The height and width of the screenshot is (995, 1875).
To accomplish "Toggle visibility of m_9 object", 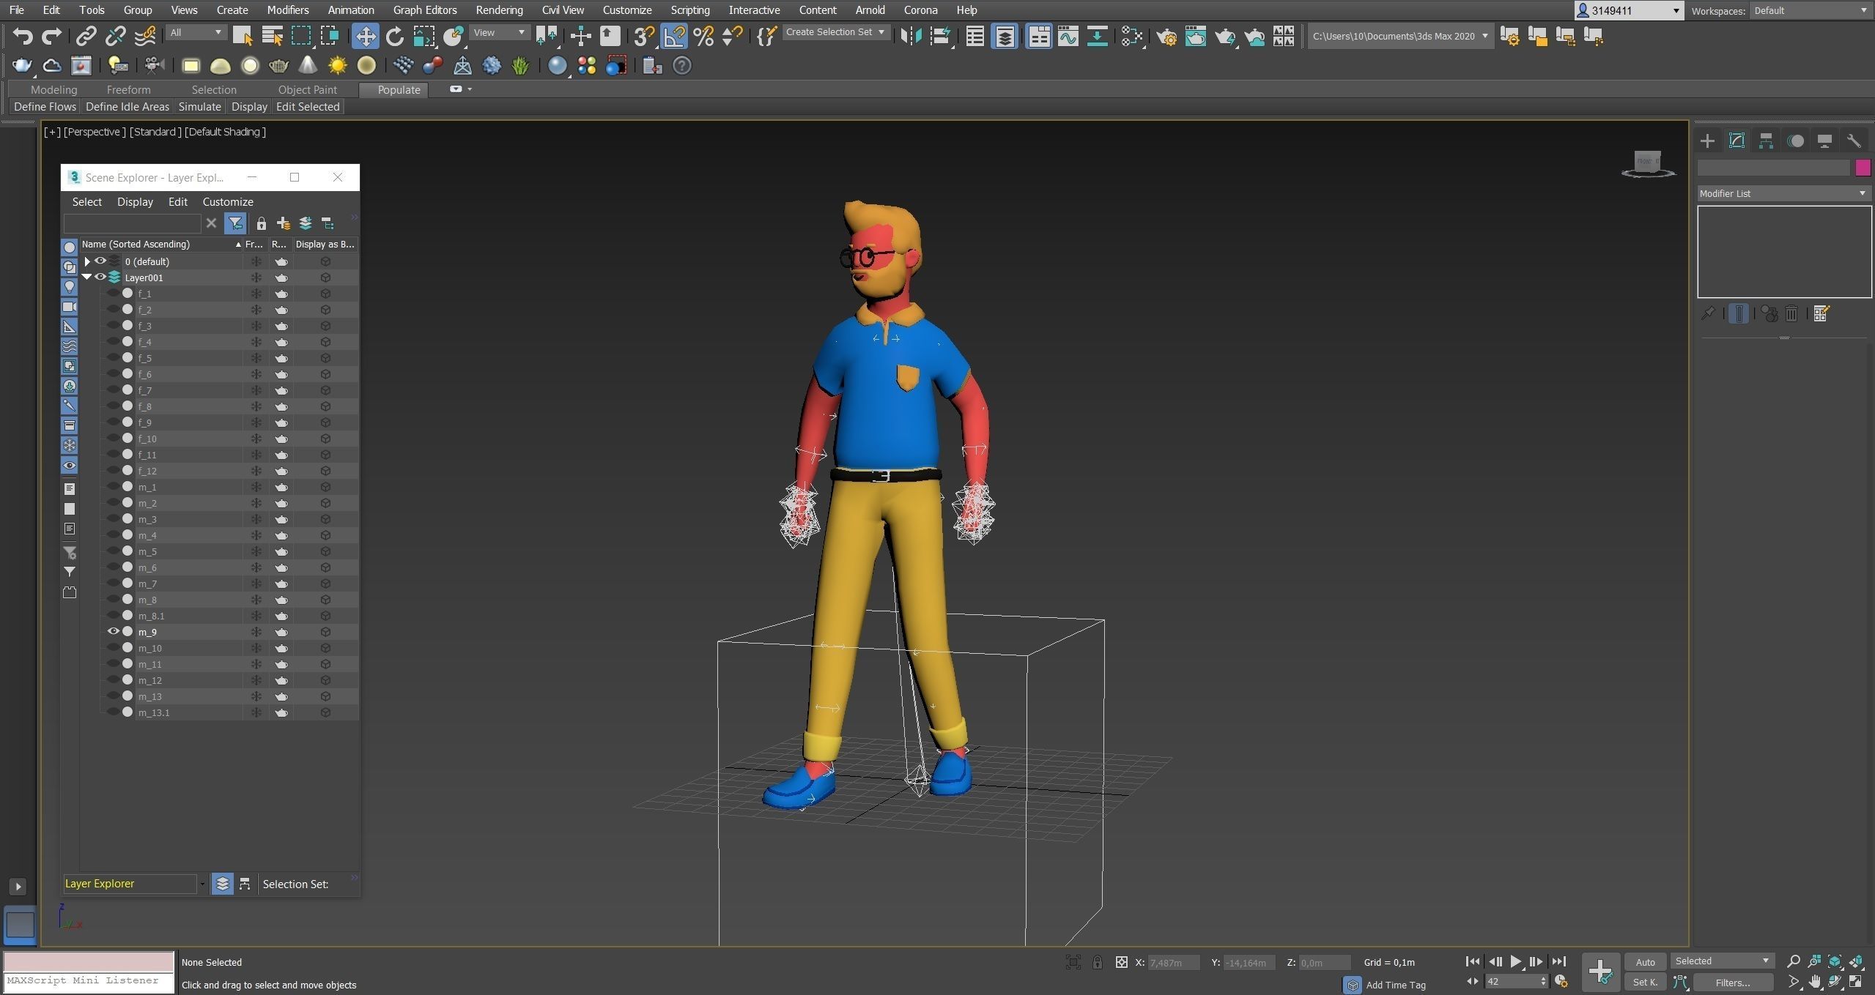I will point(113,632).
